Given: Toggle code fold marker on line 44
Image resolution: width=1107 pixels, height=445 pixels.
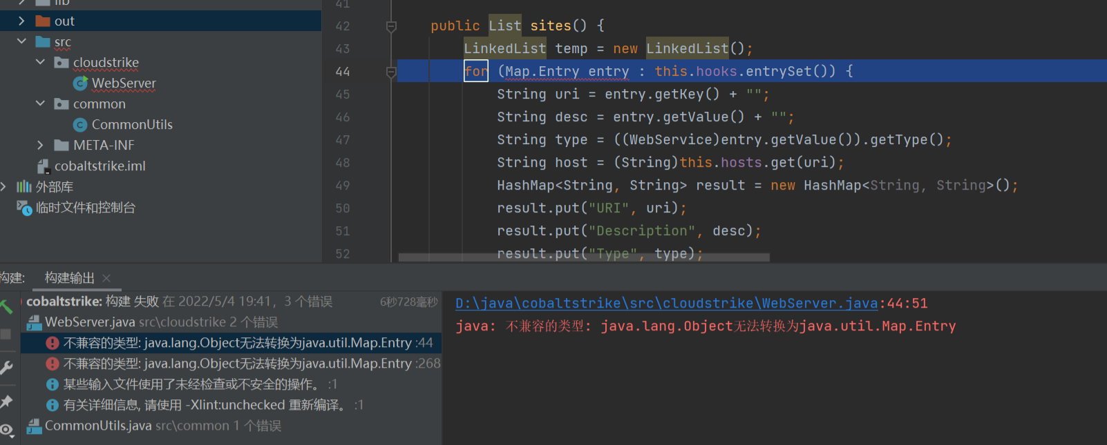Looking at the screenshot, I should click(391, 72).
